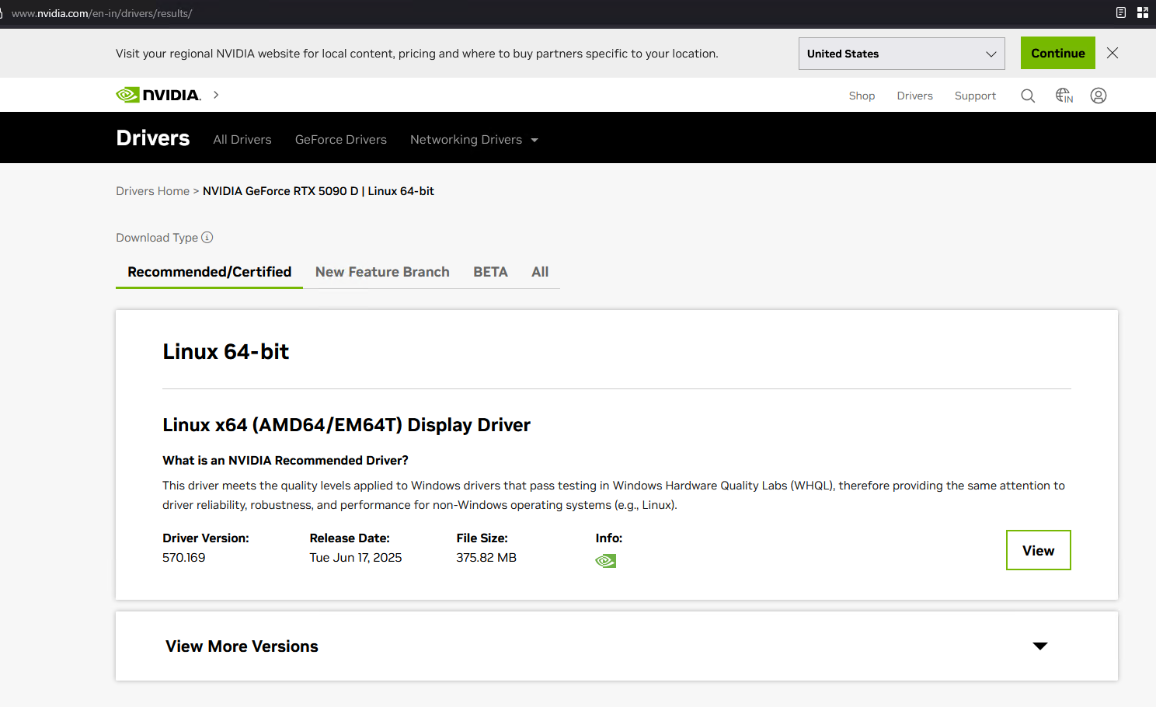Open GeForce Drivers in navigation
This screenshot has height=707, width=1156.
coord(341,140)
